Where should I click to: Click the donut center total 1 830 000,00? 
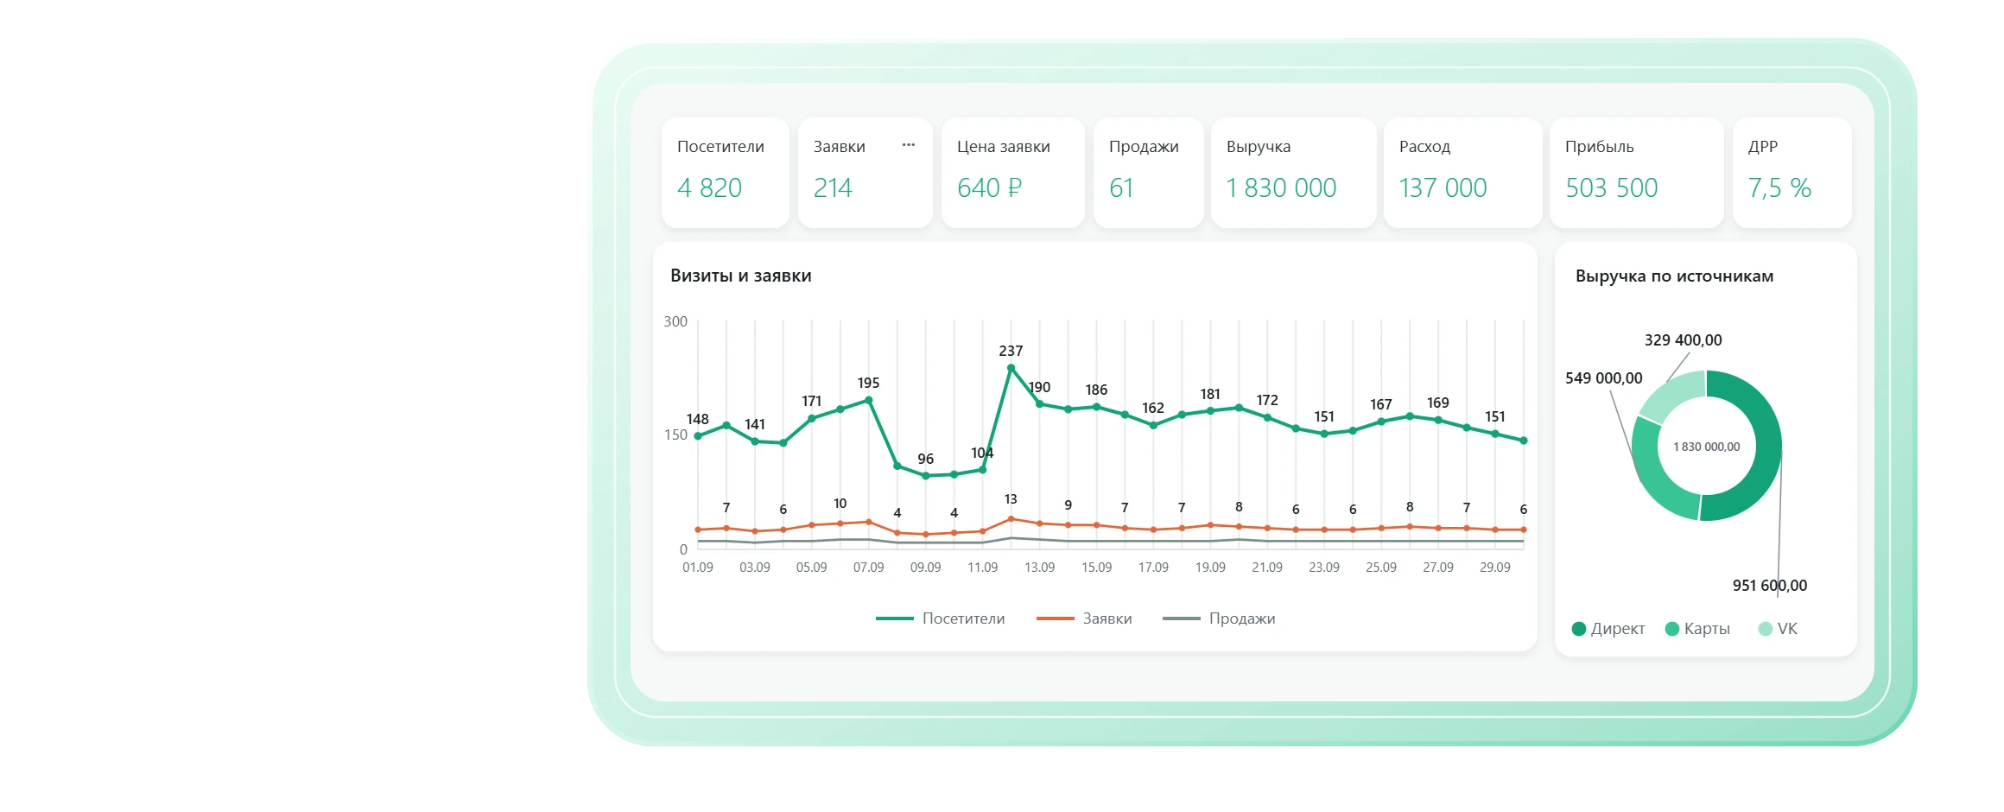[x=1707, y=447]
